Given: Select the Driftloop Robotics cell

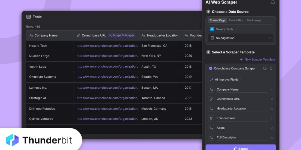Looking at the screenshot, I should pos(50,109).
